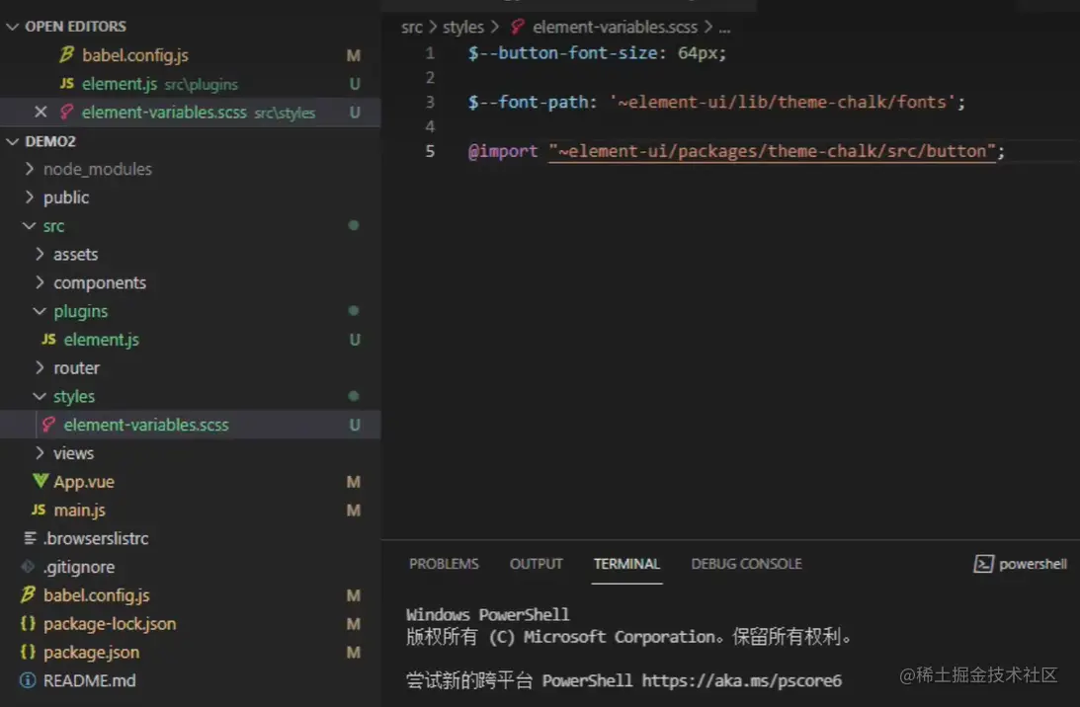
Task: Collapse the plugins folder chevron
Action: pyautogui.click(x=40, y=311)
